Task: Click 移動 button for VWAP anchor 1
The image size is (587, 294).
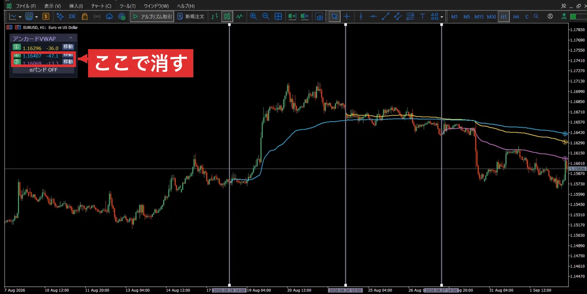Action: 68,47
